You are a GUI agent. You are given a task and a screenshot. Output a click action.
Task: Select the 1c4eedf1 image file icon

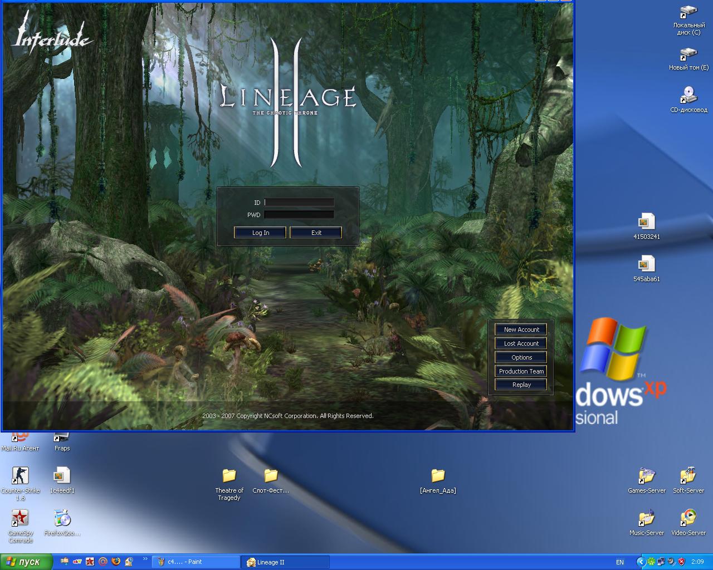click(x=62, y=480)
